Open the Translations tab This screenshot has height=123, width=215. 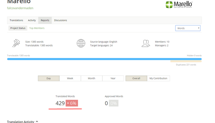pyautogui.click(x=16, y=20)
